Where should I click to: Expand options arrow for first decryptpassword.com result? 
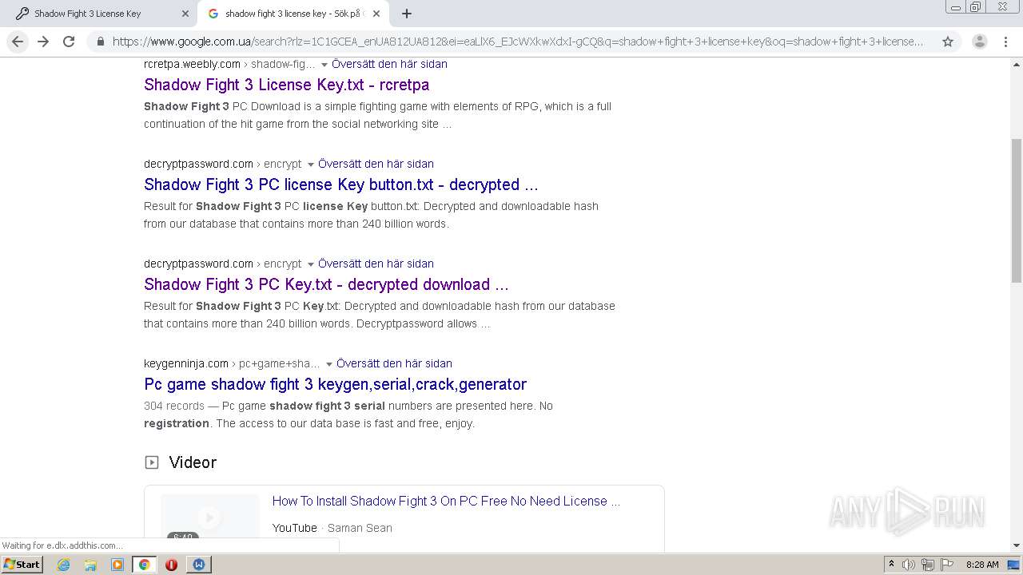[x=310, y=165]
